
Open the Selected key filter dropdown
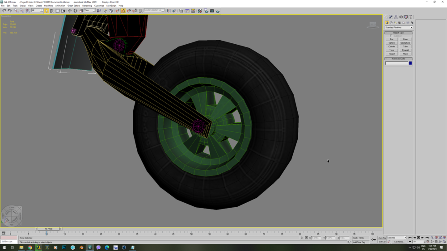point(396,238)
